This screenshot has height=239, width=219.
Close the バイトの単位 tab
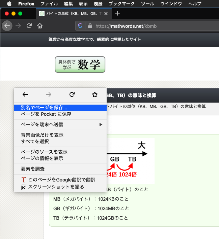[x=106, y=14]
